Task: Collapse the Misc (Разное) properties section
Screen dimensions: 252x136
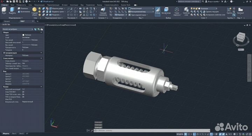Action: pos(41,87)
